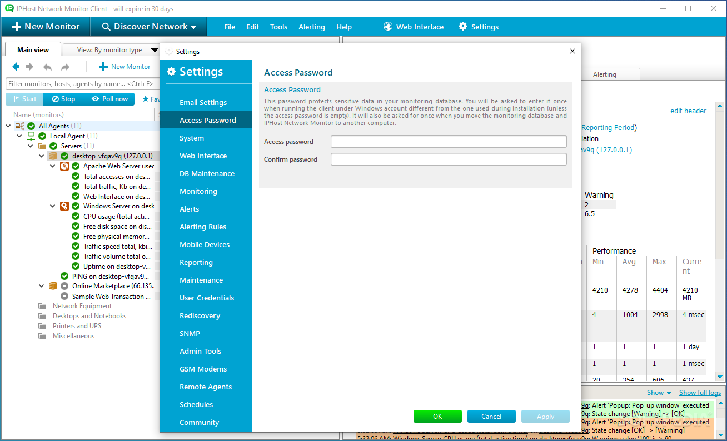This screenshot has height=441, width=727.
Task: Click the Servers folder icon
Action: point(42,146)
